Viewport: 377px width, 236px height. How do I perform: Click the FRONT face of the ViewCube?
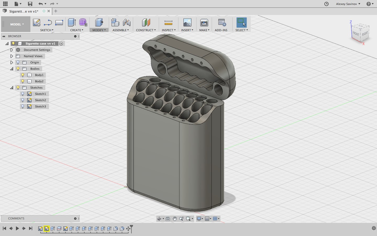point(356,34)
